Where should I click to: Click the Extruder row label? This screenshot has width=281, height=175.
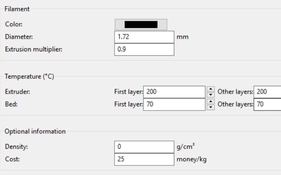(15, 92)
